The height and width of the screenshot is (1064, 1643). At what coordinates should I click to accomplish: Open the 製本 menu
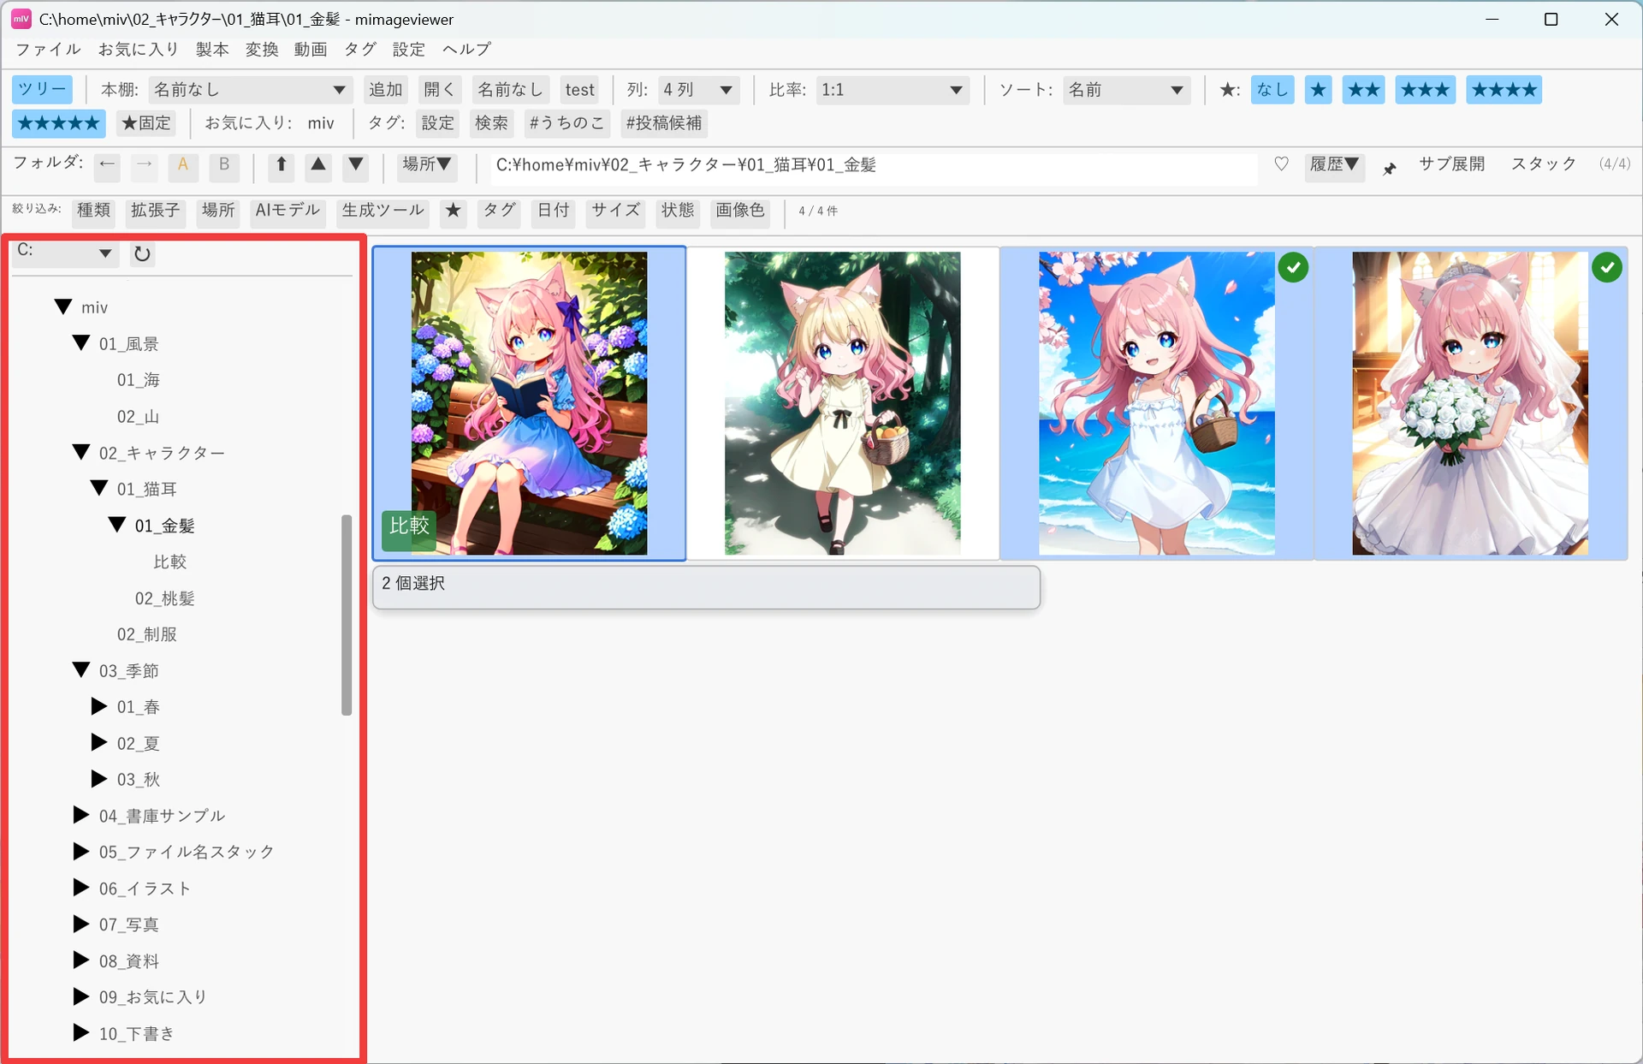point(212,50)
